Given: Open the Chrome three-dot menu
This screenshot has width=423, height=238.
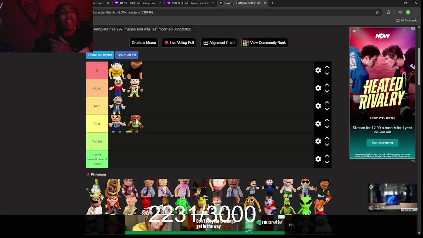Looking at the screenshot, I should tap(416, 12).
